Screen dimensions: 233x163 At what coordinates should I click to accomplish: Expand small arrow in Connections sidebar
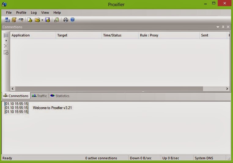point(6,41)
